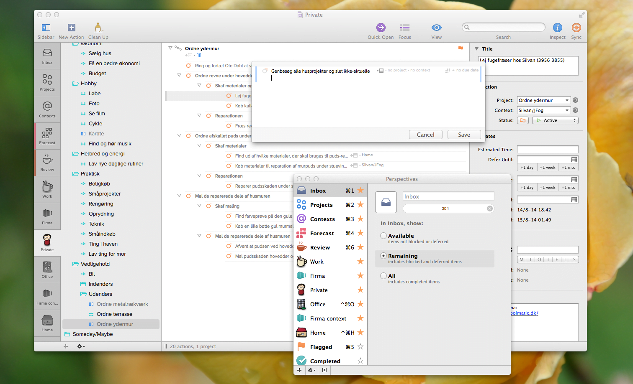Screen dimensions: 633x384
Task: Select Contexts in the Perspectives list
Action: (x=322, y=219)
